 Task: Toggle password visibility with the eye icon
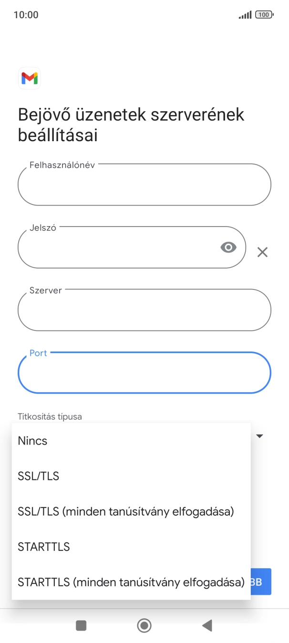[228, 247]
